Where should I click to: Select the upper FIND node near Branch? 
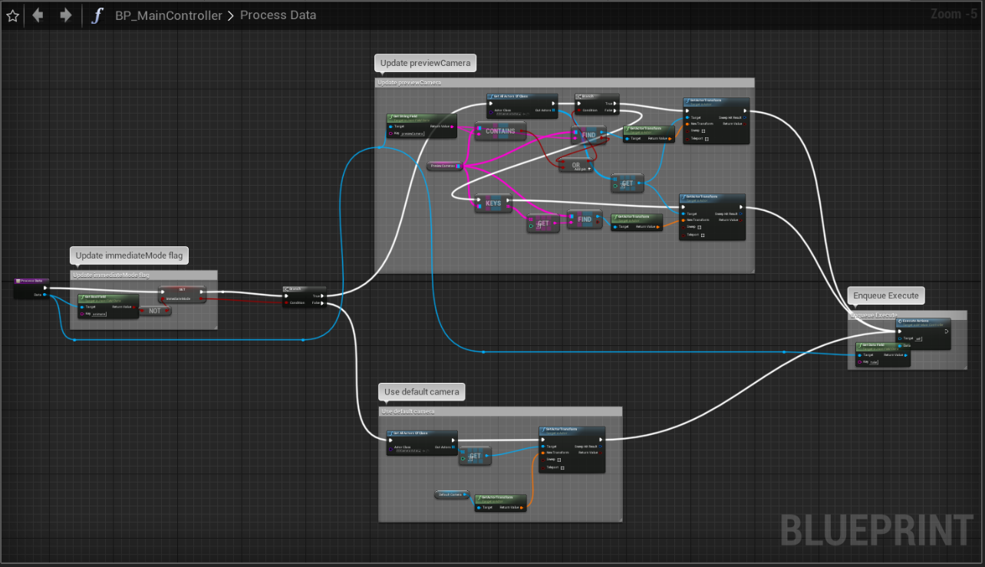coord(588,135)
